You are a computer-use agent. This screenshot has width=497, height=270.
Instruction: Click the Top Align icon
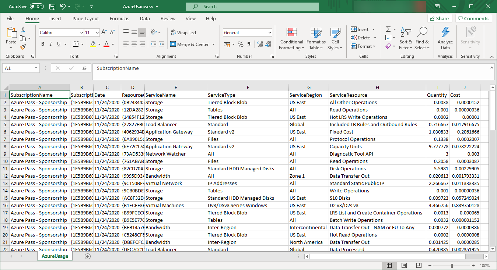[x=126, y=32]
